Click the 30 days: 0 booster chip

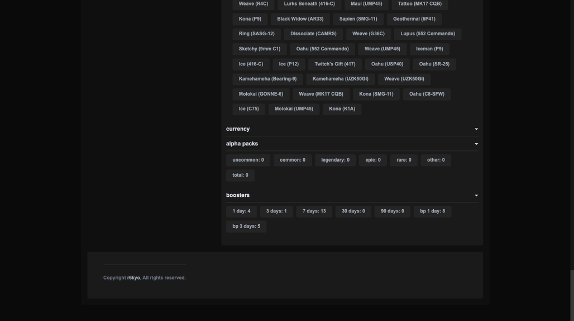click(353, 211)
